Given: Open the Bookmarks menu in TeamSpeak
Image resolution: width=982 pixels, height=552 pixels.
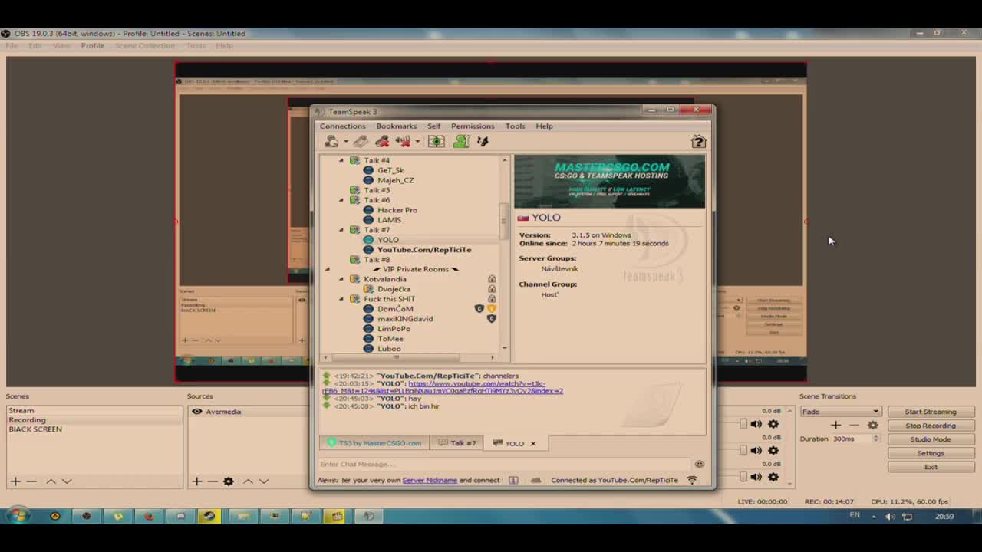Looking at the screenshot, I should coord(396,126).
